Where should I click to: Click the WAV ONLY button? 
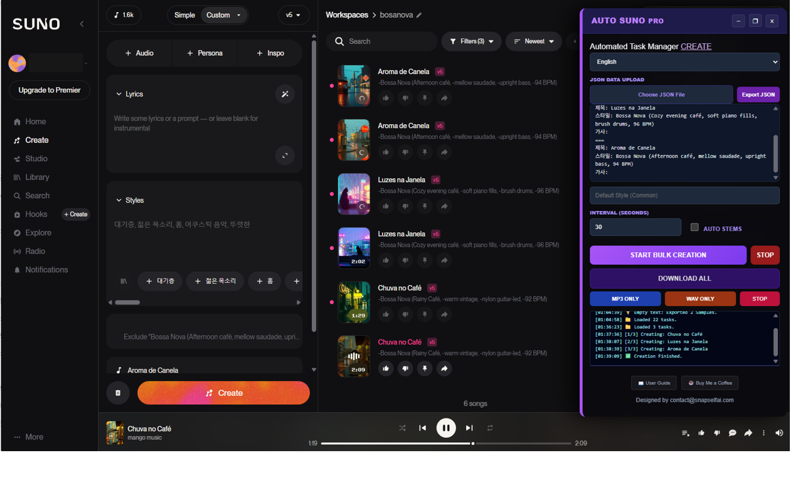pos(700,299)
